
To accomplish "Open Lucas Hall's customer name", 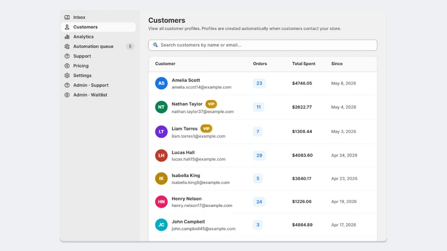I will (x=183, y=152).
